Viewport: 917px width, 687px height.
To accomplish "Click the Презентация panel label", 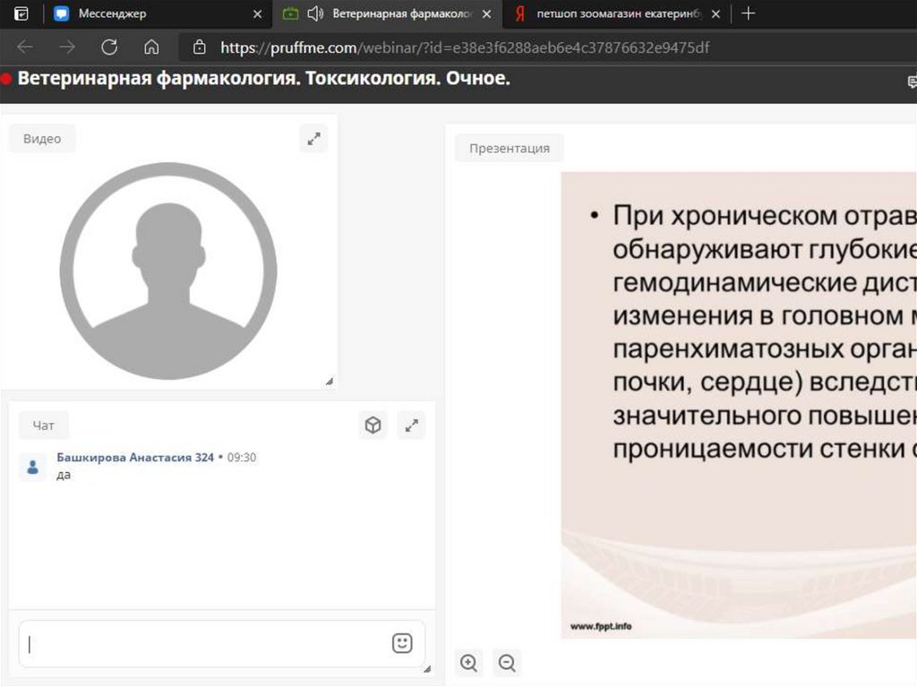I will click(x=509, y=148).
